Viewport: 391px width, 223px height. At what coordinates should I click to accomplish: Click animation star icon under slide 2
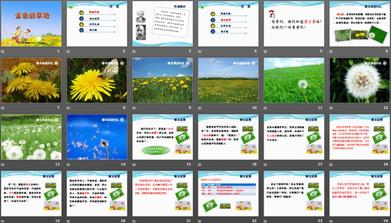[x=68, y=52]
